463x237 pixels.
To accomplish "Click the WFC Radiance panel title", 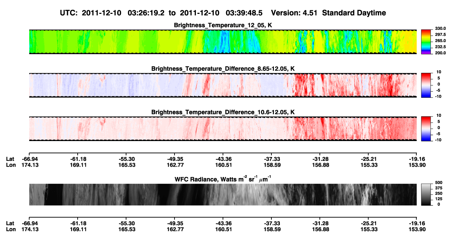I will tap(223, 179).
